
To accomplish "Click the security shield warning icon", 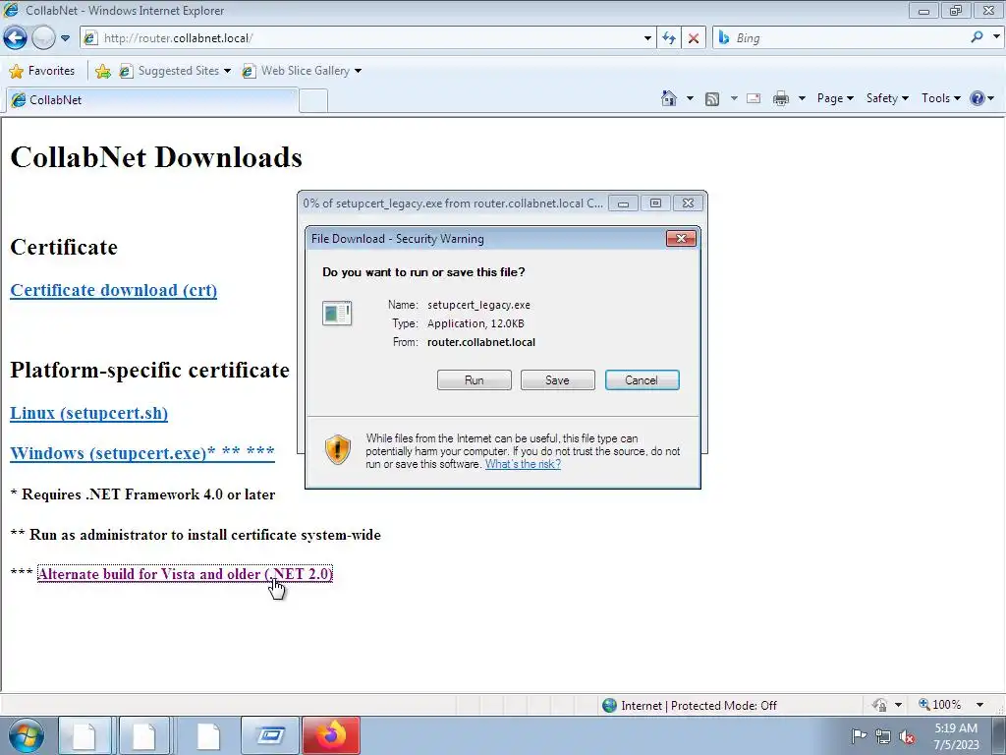I will [338, 448].
